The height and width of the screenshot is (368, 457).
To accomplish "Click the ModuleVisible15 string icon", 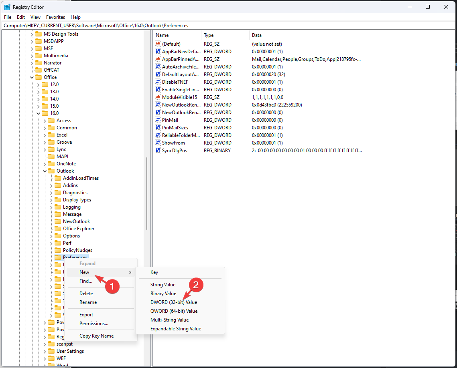I will click(158, 97).
